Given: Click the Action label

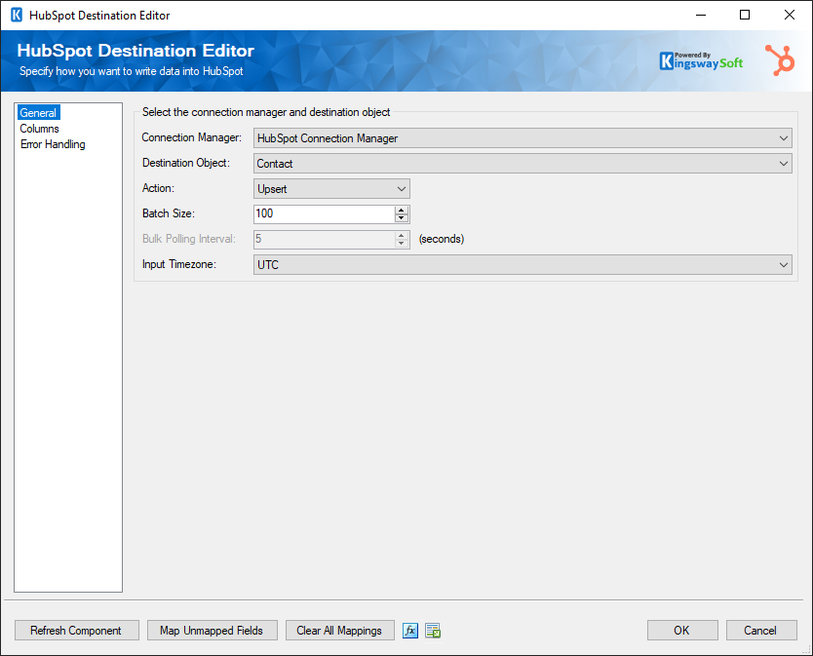Looking at the screenshot, I should coord(158,188).
